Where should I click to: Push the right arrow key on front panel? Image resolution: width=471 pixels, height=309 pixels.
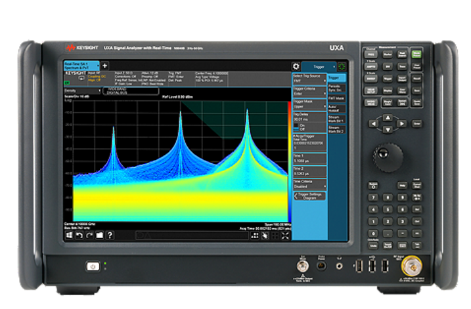(x=401, y=123)
